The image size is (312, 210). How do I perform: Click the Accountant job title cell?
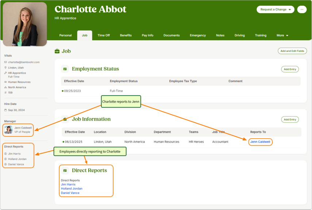click(220, 142)
